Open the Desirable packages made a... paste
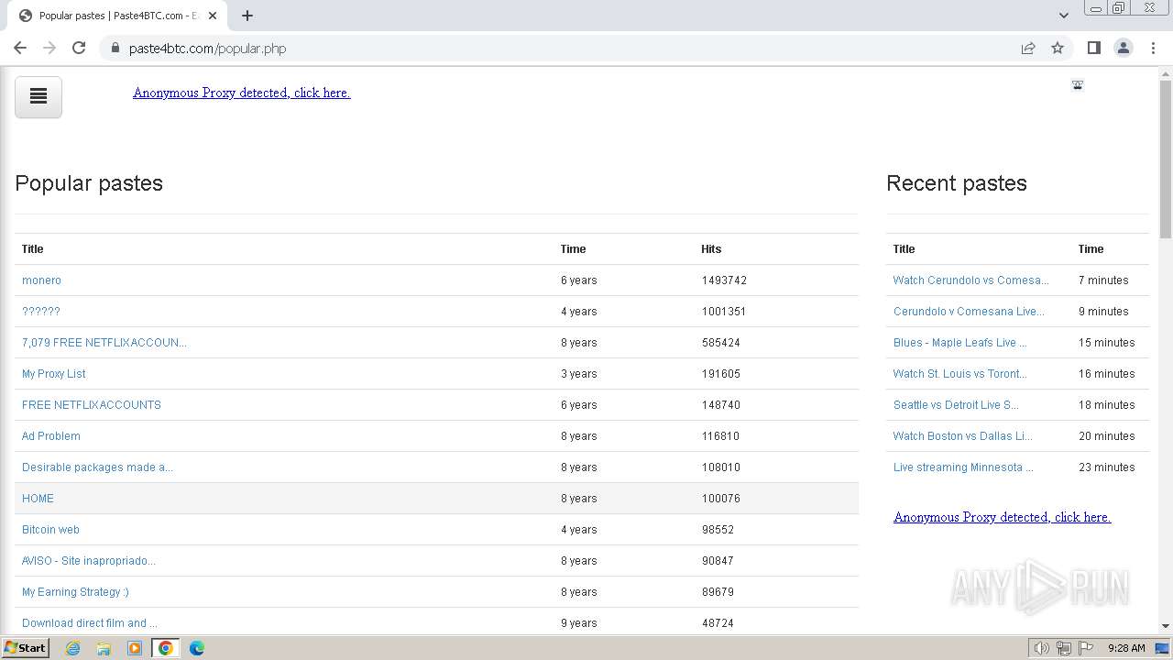 [97, 467]
